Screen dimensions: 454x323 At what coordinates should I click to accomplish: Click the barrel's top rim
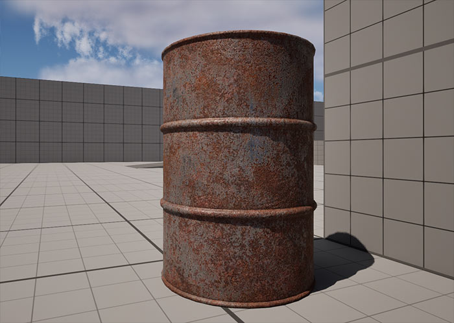tap(237, 36)
